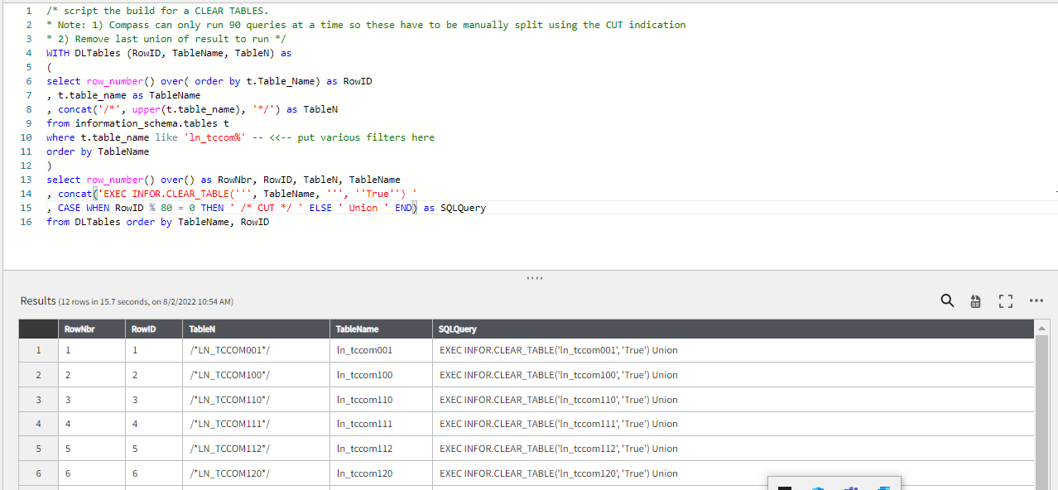Image resolution: width=1058 pixels, height=490 pixels.
Task: Sort by the RowID column header
Action: (153, 329)
